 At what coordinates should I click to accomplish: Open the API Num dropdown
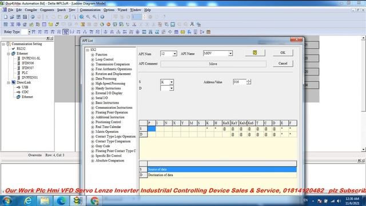174,54
